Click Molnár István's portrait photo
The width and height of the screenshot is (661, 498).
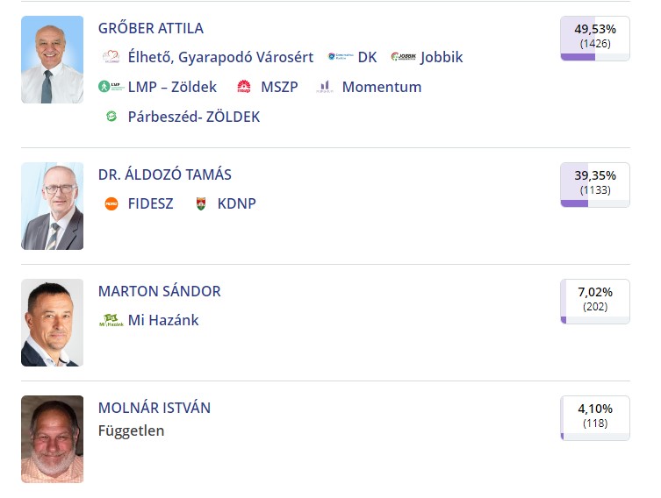click(53, 439)
